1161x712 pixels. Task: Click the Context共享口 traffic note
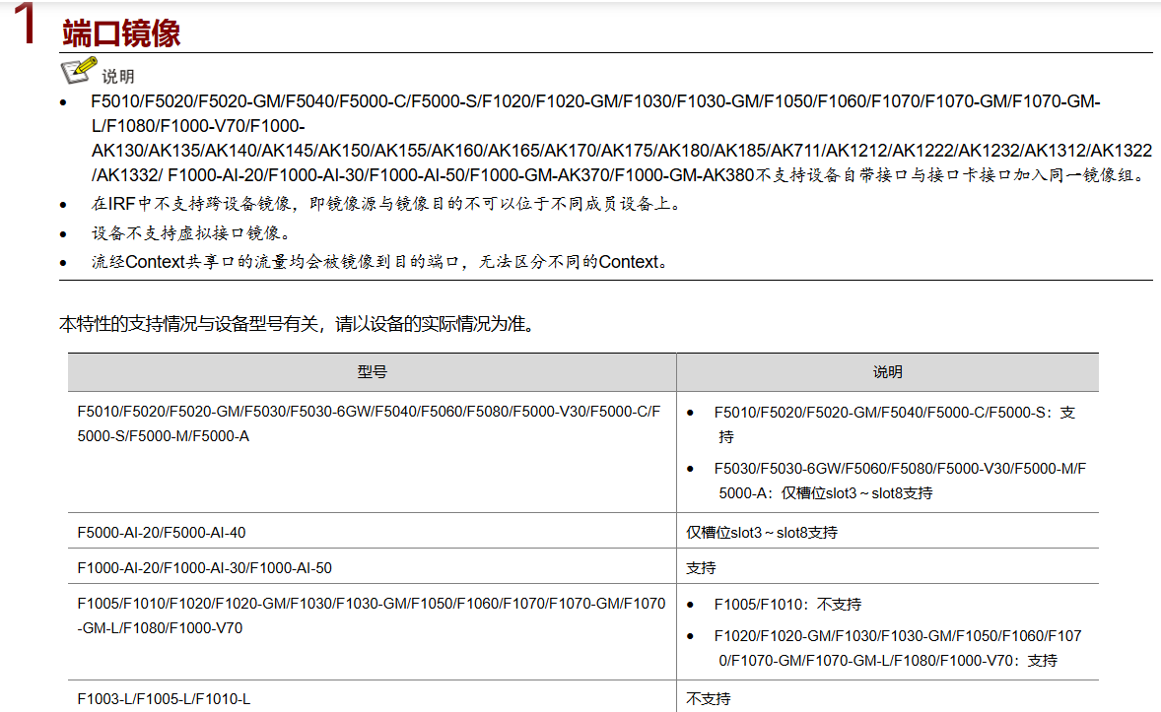(379, 262)
